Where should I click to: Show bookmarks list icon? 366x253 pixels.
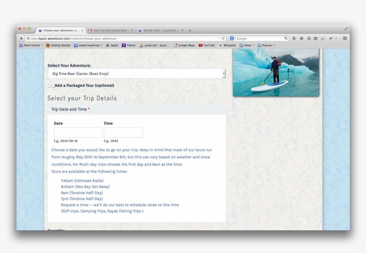click(316, 38)
